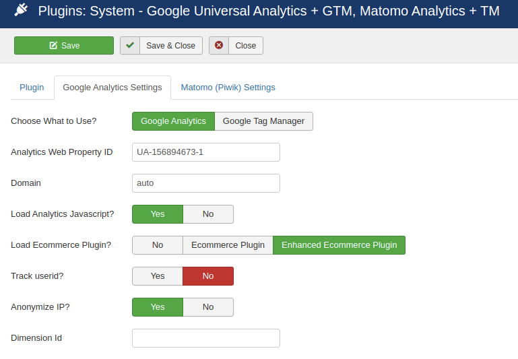Viewport: 518px width, 359px height.
Task: Click the Analytics Web Property ID field
Action: pos(205,152)
